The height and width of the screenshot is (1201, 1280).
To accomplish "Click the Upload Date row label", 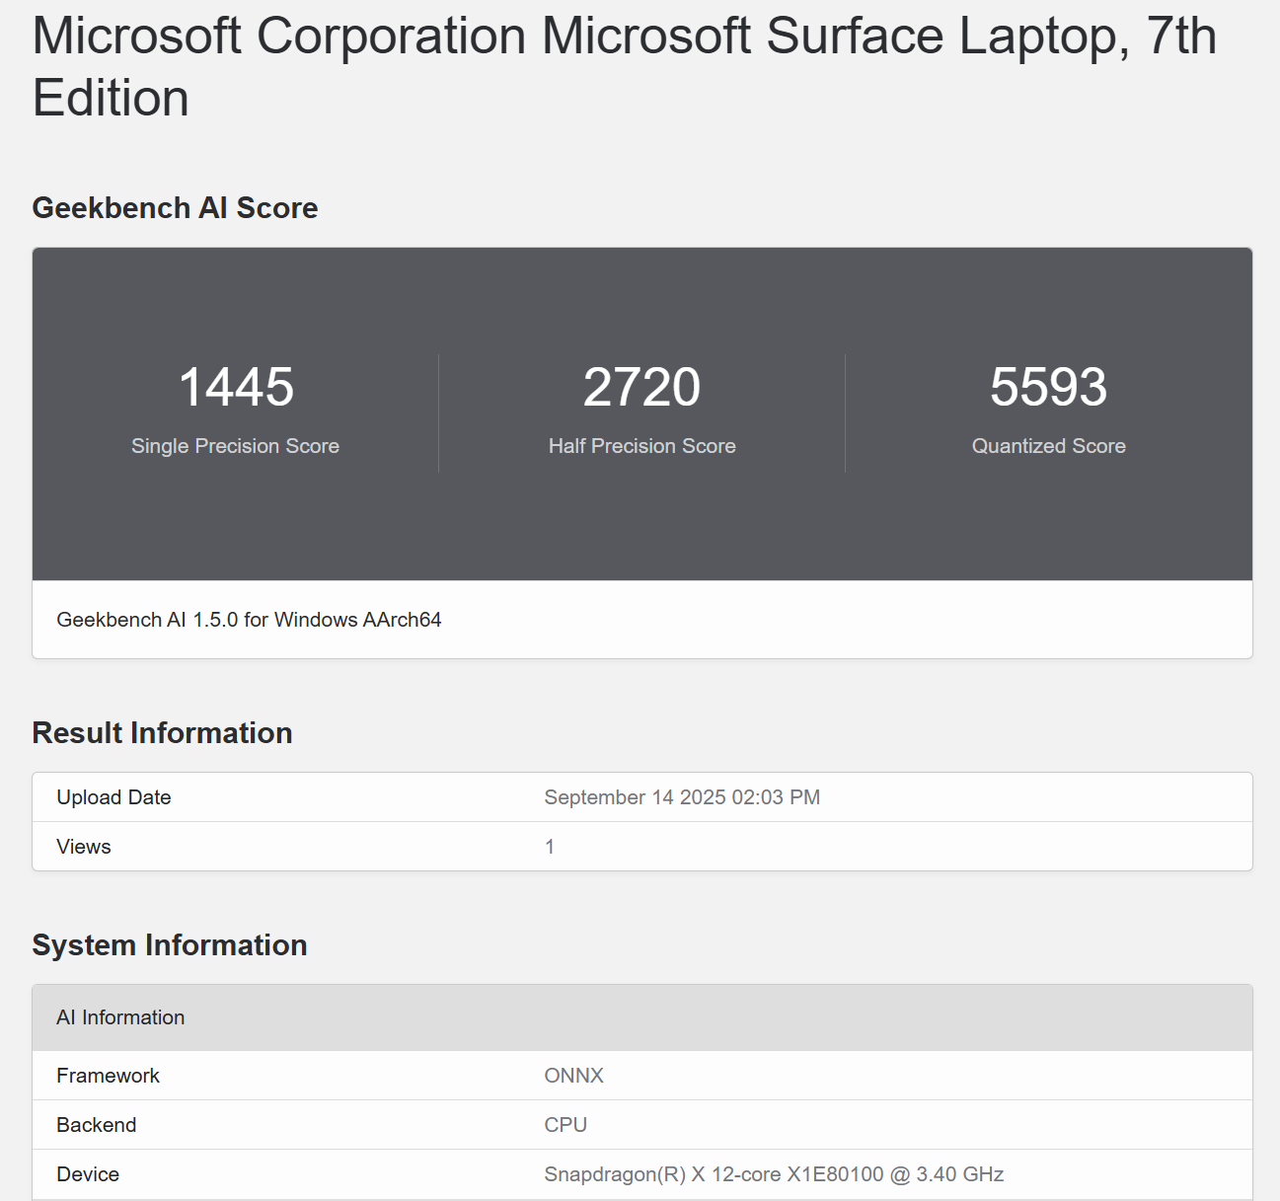I will [x=113, y=797].
